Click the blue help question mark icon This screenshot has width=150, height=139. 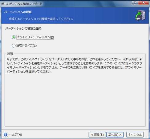click(6, 135)
